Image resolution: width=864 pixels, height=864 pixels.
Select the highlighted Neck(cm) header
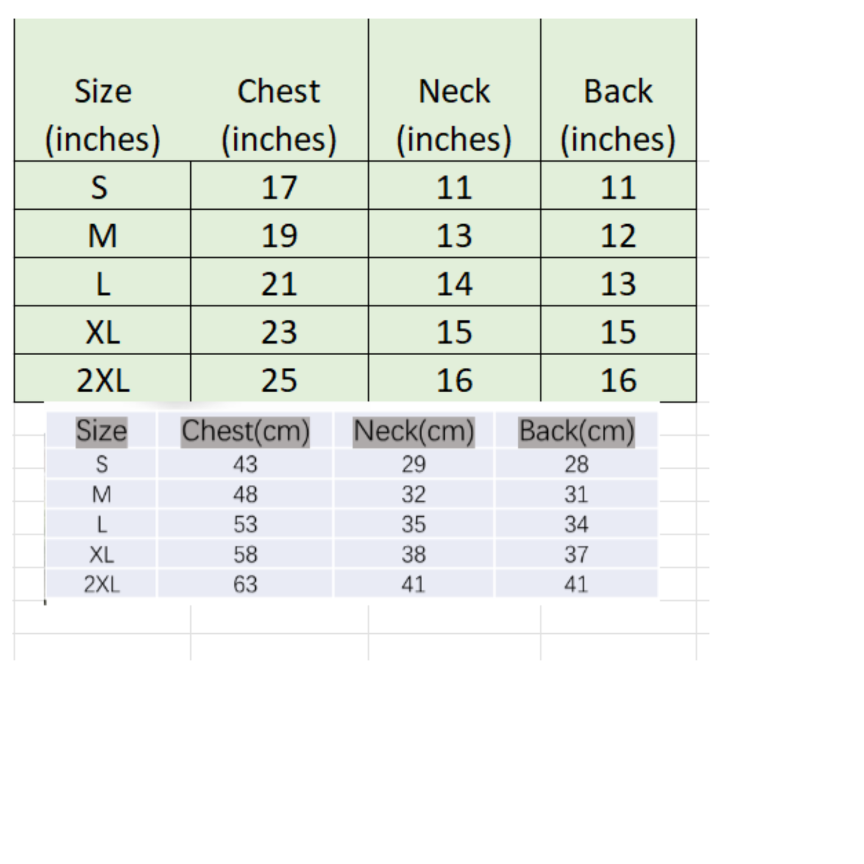point(413,431)
